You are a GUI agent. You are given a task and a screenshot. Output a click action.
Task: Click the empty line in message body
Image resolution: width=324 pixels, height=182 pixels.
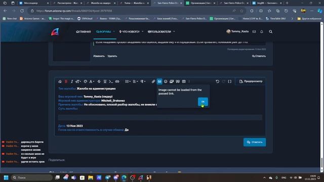160,117
